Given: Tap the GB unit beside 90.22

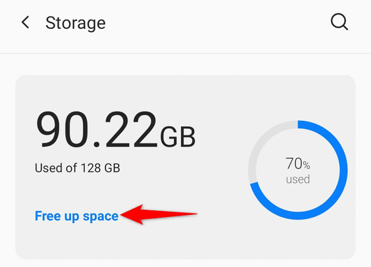Looking at the screenshot, I should coord(178,137).
